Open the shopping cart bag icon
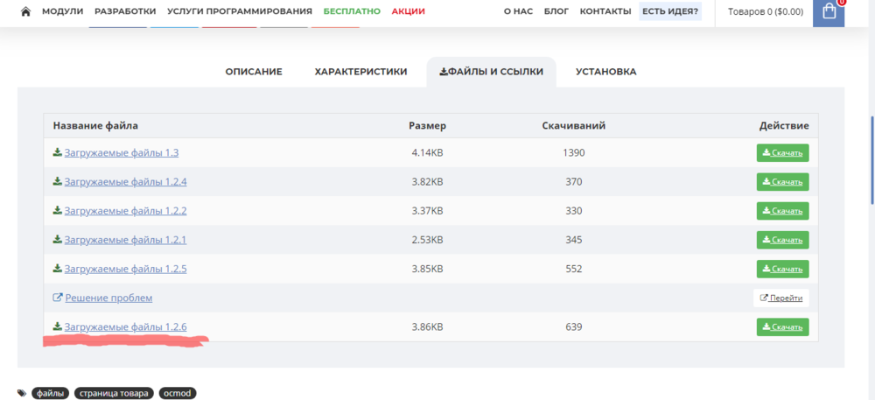This screenshot has height=400, width=875. coord(829,12)
